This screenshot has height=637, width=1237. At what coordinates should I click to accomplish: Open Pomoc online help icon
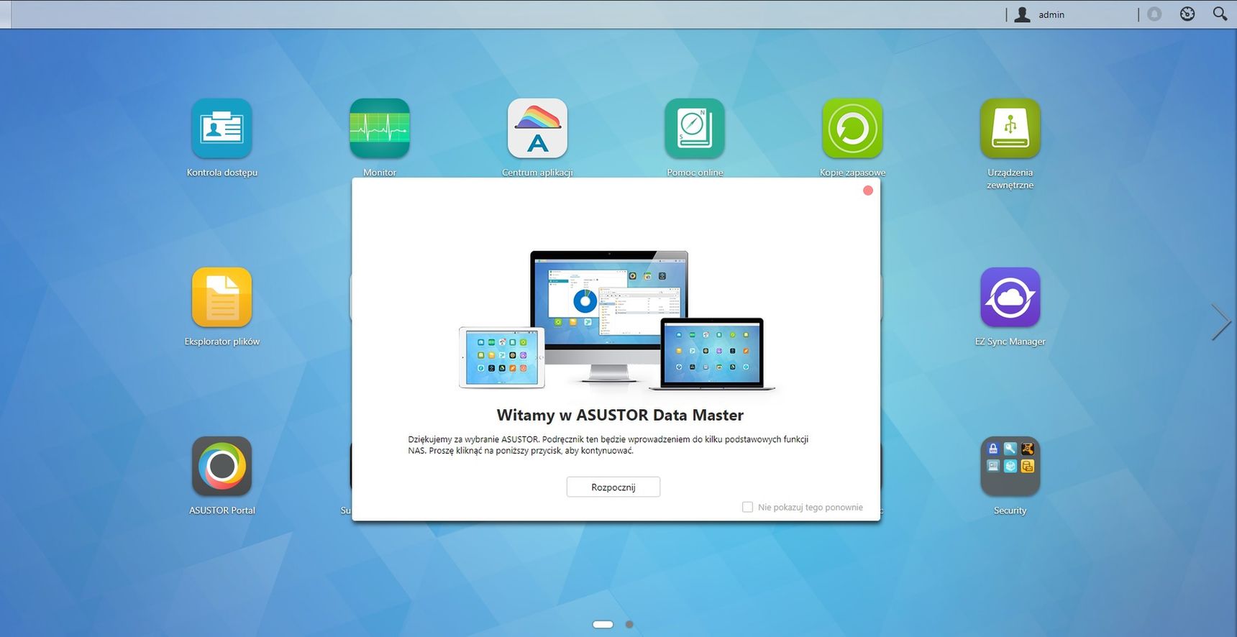tap(695, 129)
